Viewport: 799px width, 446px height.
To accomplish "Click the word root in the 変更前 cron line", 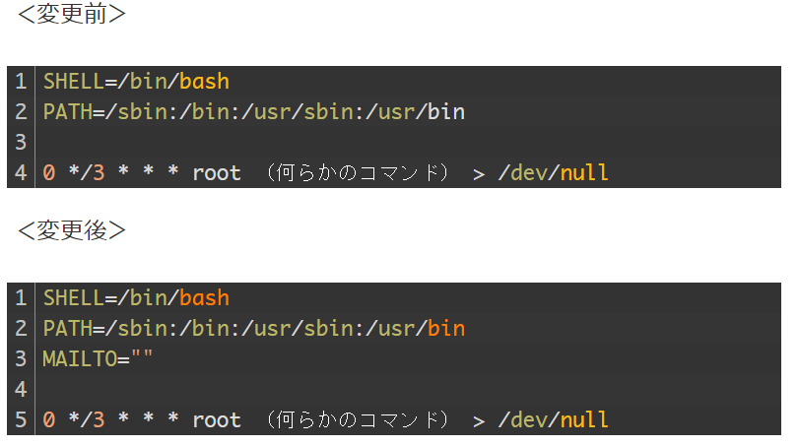I will [216, 173].
